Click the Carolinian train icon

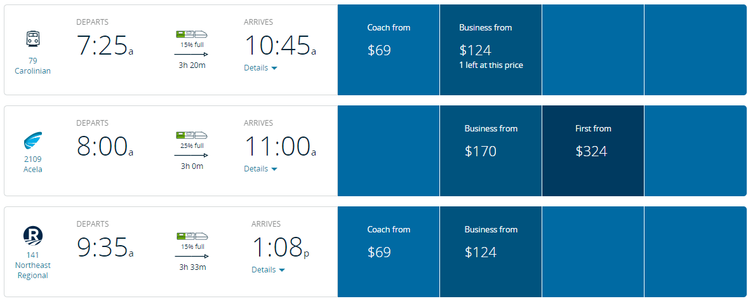[x=32, y=39]
